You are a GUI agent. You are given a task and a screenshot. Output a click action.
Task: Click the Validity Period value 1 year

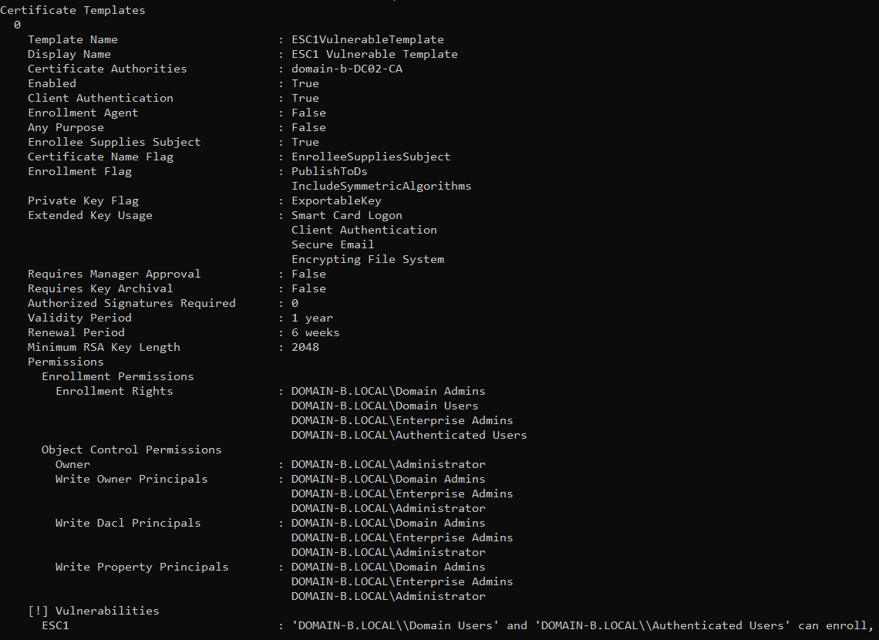(312, 318)
